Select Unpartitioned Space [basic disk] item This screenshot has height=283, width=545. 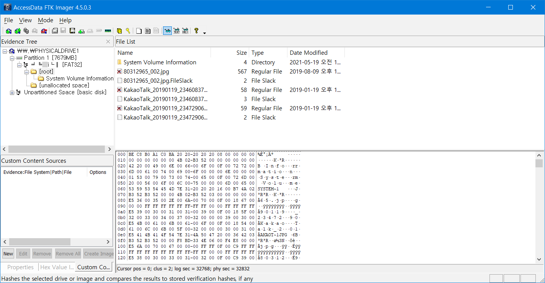point(65,92)
